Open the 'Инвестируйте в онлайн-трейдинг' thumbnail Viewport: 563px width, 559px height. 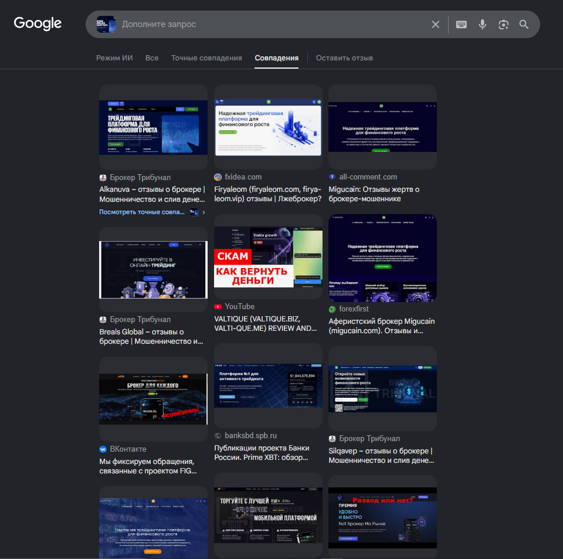click(x=153, y=270)
